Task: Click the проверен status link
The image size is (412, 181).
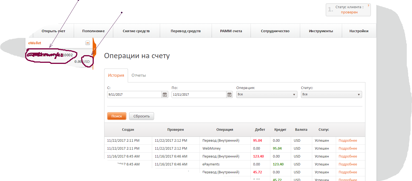Action: coord(349,12)
